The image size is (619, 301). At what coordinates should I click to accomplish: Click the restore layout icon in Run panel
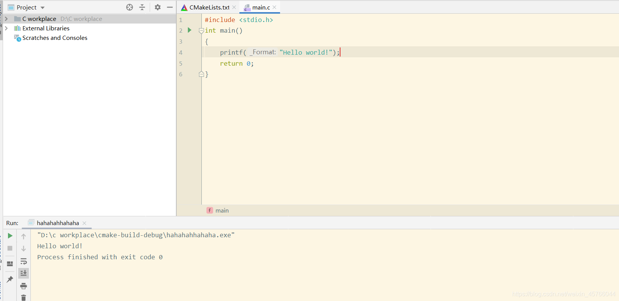[x=10, y=263]
